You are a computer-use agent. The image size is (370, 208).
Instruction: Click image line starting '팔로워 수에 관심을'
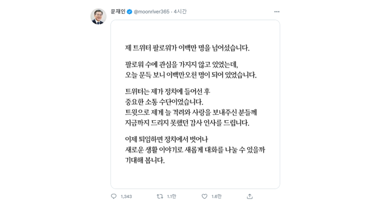(x=184, y=65)
